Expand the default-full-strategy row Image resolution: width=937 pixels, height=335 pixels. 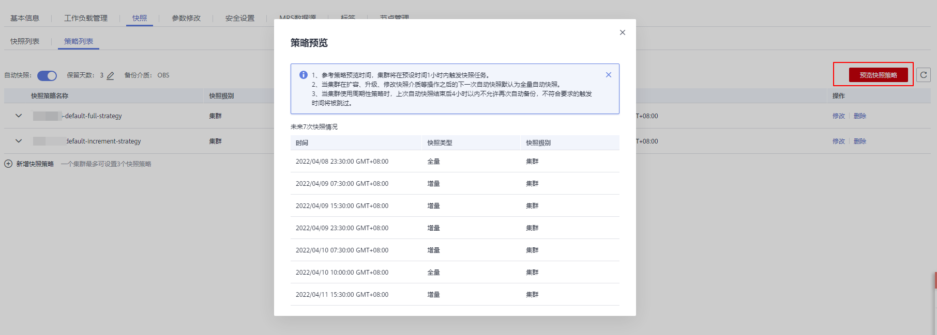(x=19, y=116)
